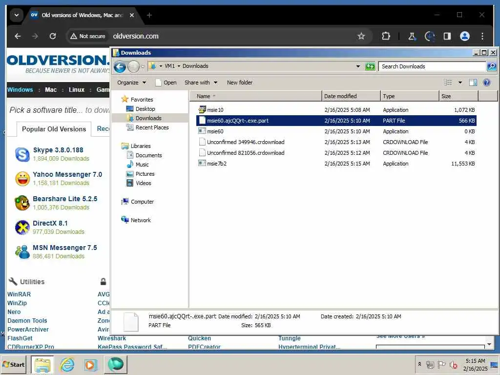Open the Chrome Labs flask icon

pyautogui.click(x=412, y=36)
